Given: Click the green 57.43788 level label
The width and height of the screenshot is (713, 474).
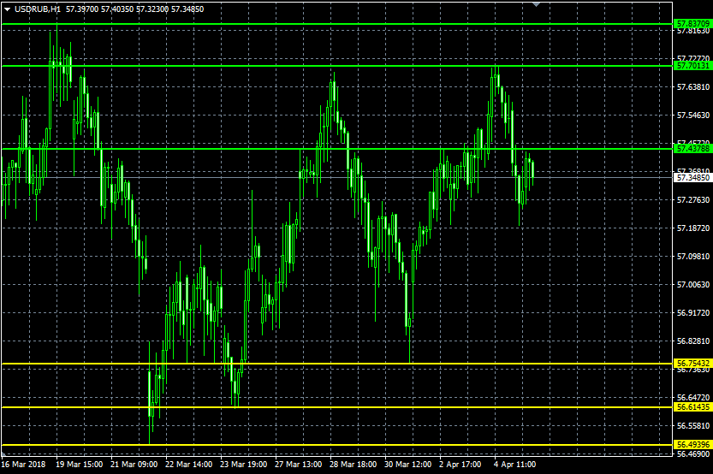Looking at the screenshot, I should coord(692,149).
